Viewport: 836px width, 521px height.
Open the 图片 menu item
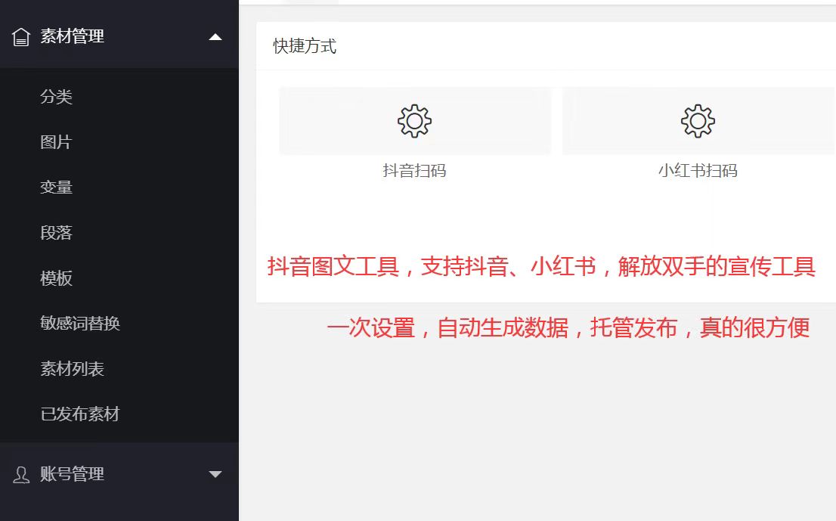[x=56, y=142]
